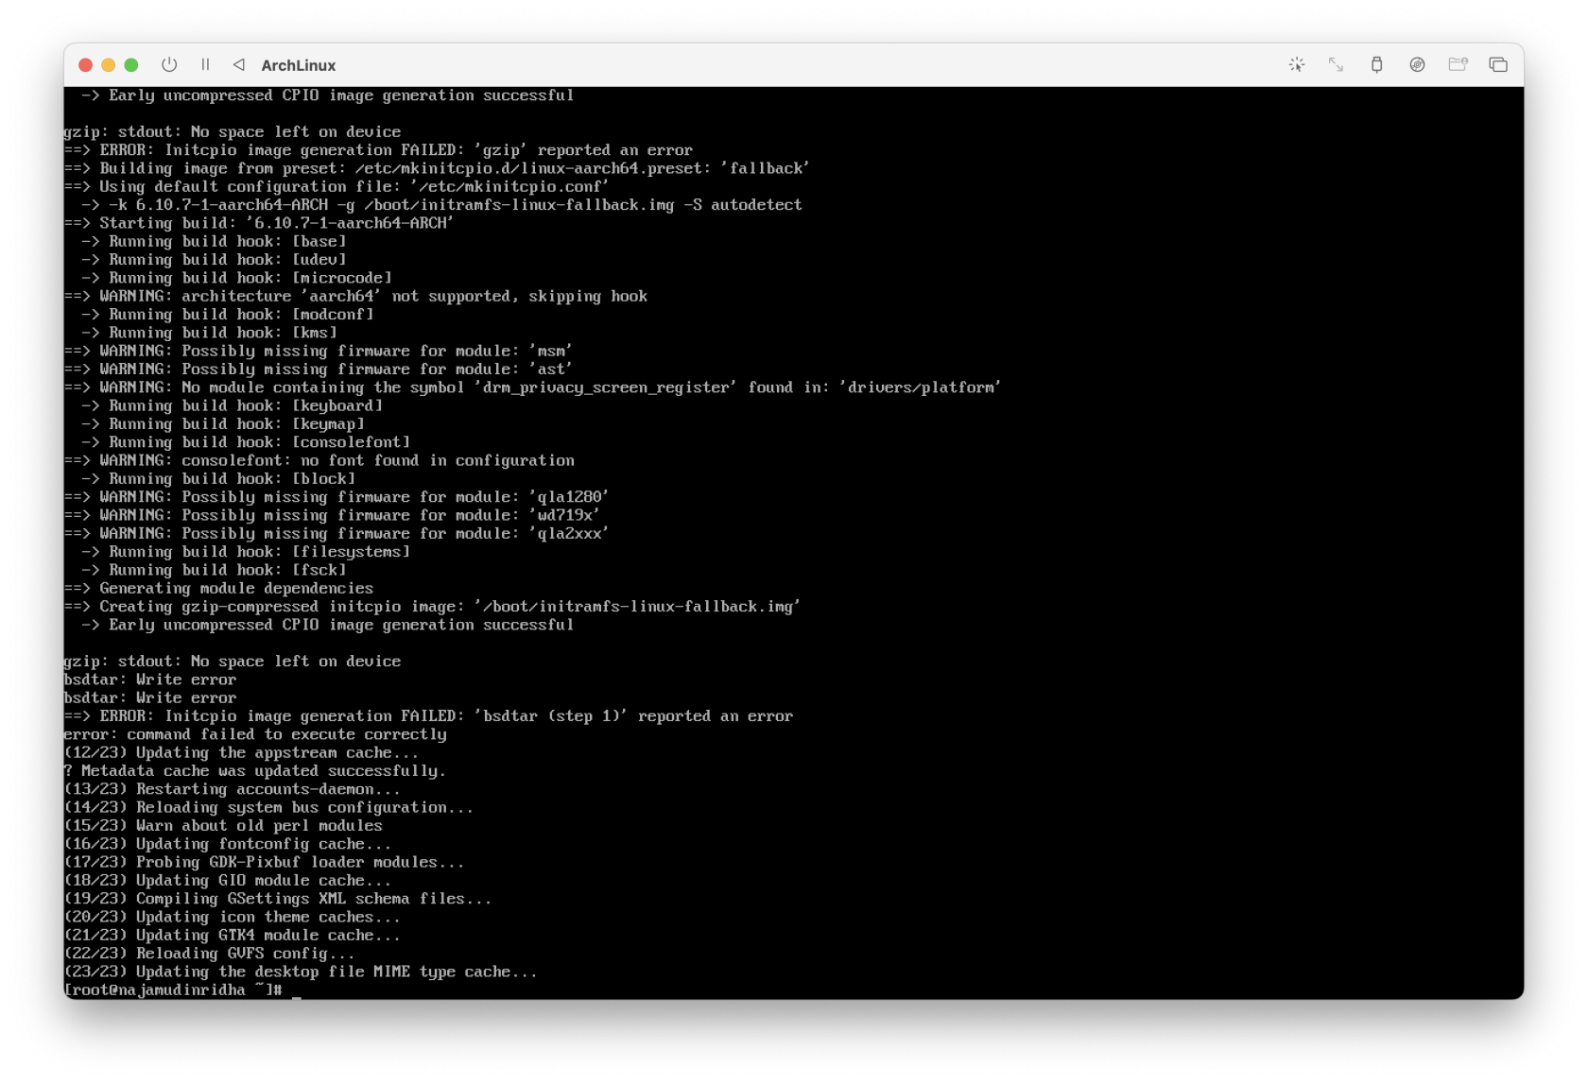1588x1084 pixels.
Task: Click "(22/23) Reloading GVFS config" line
Action: pos(209,954)
